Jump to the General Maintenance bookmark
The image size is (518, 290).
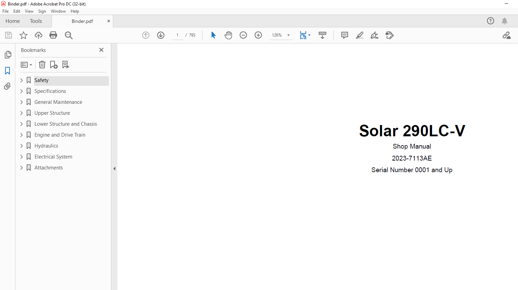pyautogui.click(x=58, y=102)
